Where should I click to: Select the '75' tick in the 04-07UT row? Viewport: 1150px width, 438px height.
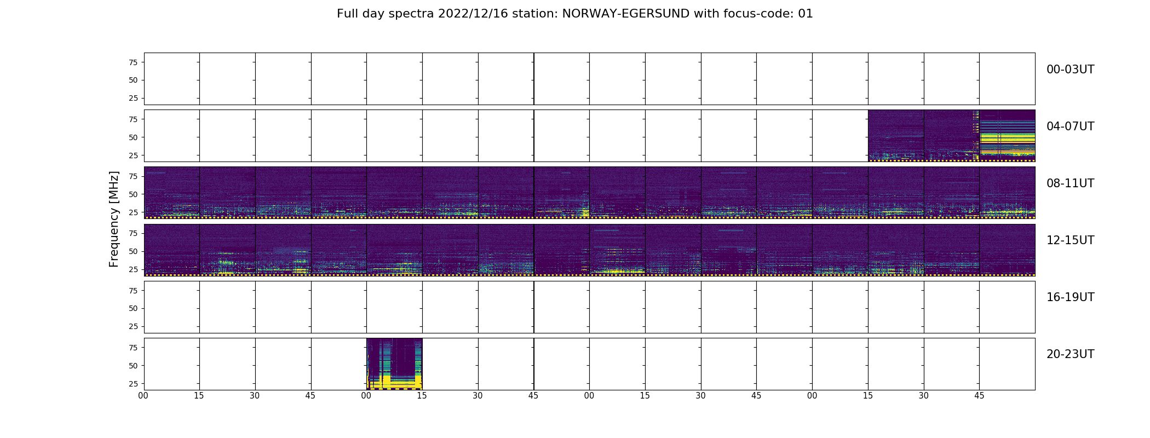[133, 119]
